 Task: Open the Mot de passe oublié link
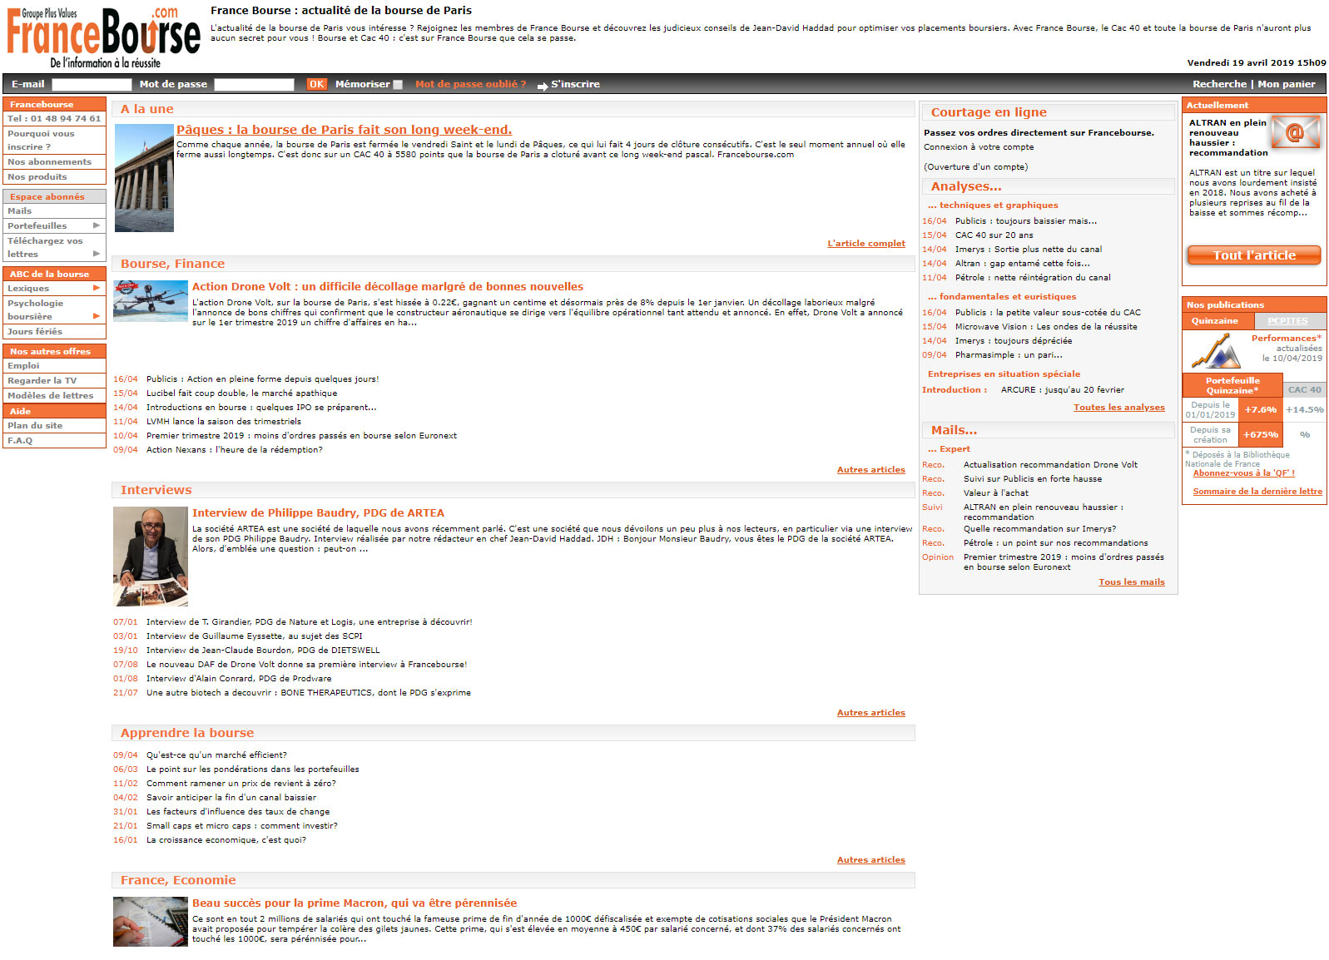[x=471, y=84]
